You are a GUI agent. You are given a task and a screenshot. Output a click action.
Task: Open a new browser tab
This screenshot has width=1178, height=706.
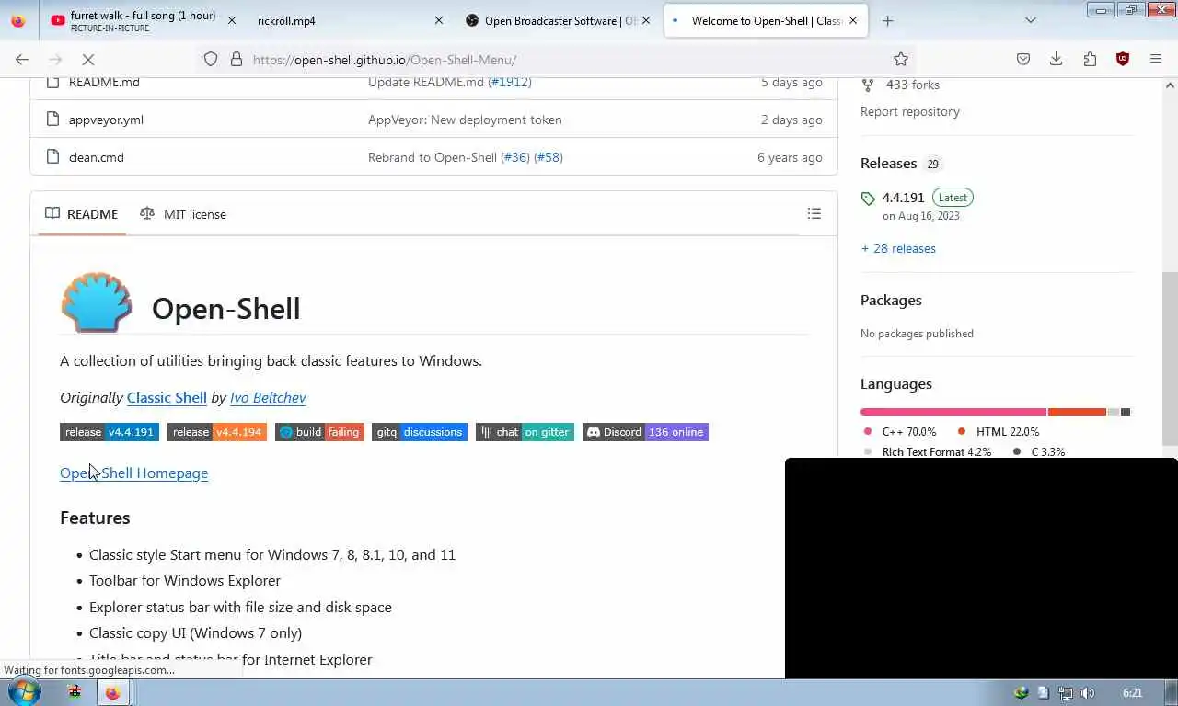[887, 20]
